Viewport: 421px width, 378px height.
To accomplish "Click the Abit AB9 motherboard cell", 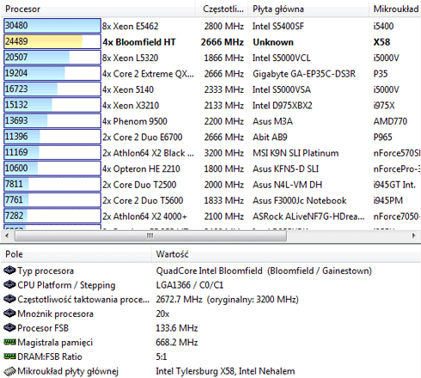I will point(270,137).
